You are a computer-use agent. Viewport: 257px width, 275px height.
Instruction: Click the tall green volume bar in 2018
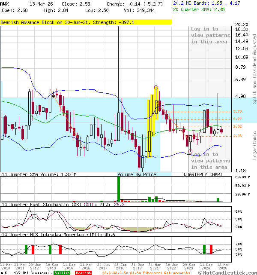coord(119,188)
